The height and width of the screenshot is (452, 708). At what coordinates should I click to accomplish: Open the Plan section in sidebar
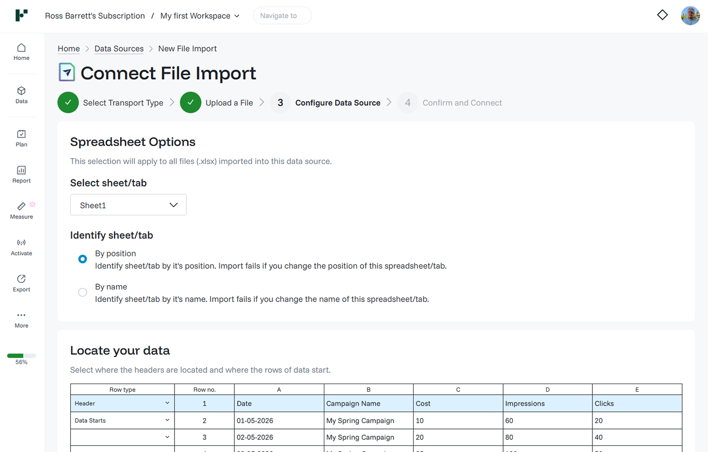pos(22,138)
